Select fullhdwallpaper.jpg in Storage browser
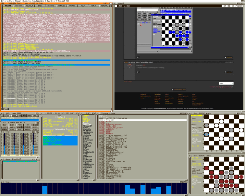This screenshot has height=196, width=245. click(x=116, y=161)
